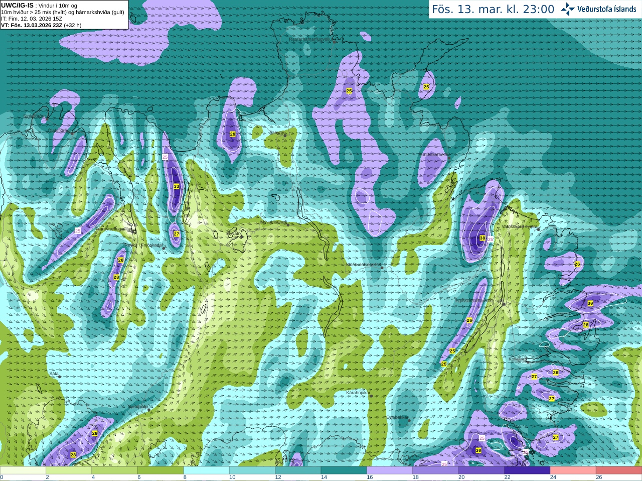Click the Veðurstofa Íslands wordmark text
Image resolution: width=642 pixels, height=481 pixels.
coord(607,9)
